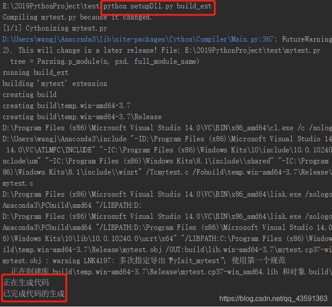Viewport: 332px width, 307px height.
Task: Click the blog.csdn.net watermark URL
Action: click(273, 299)
